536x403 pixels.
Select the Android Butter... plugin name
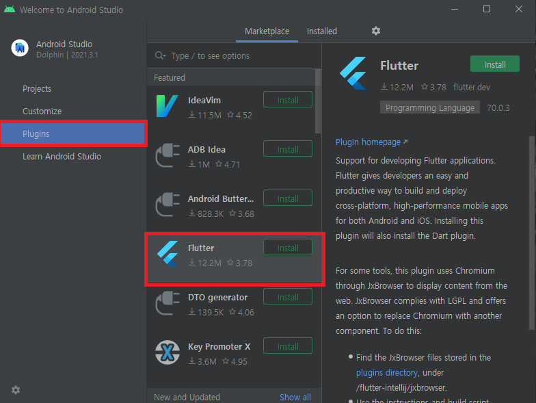221,198
